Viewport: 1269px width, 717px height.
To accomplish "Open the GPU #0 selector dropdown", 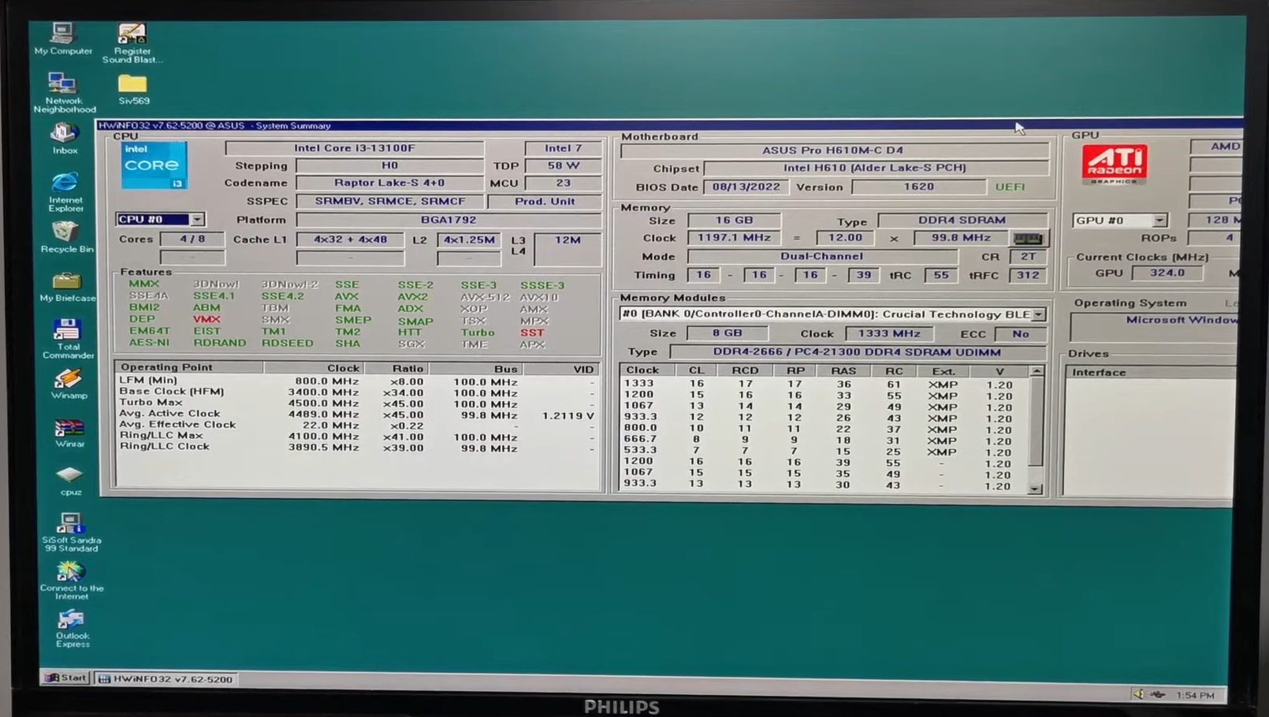I will coord(1159,221).
